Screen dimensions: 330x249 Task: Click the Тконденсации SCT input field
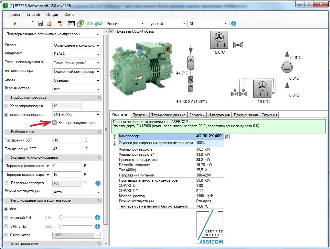(67, 149)
